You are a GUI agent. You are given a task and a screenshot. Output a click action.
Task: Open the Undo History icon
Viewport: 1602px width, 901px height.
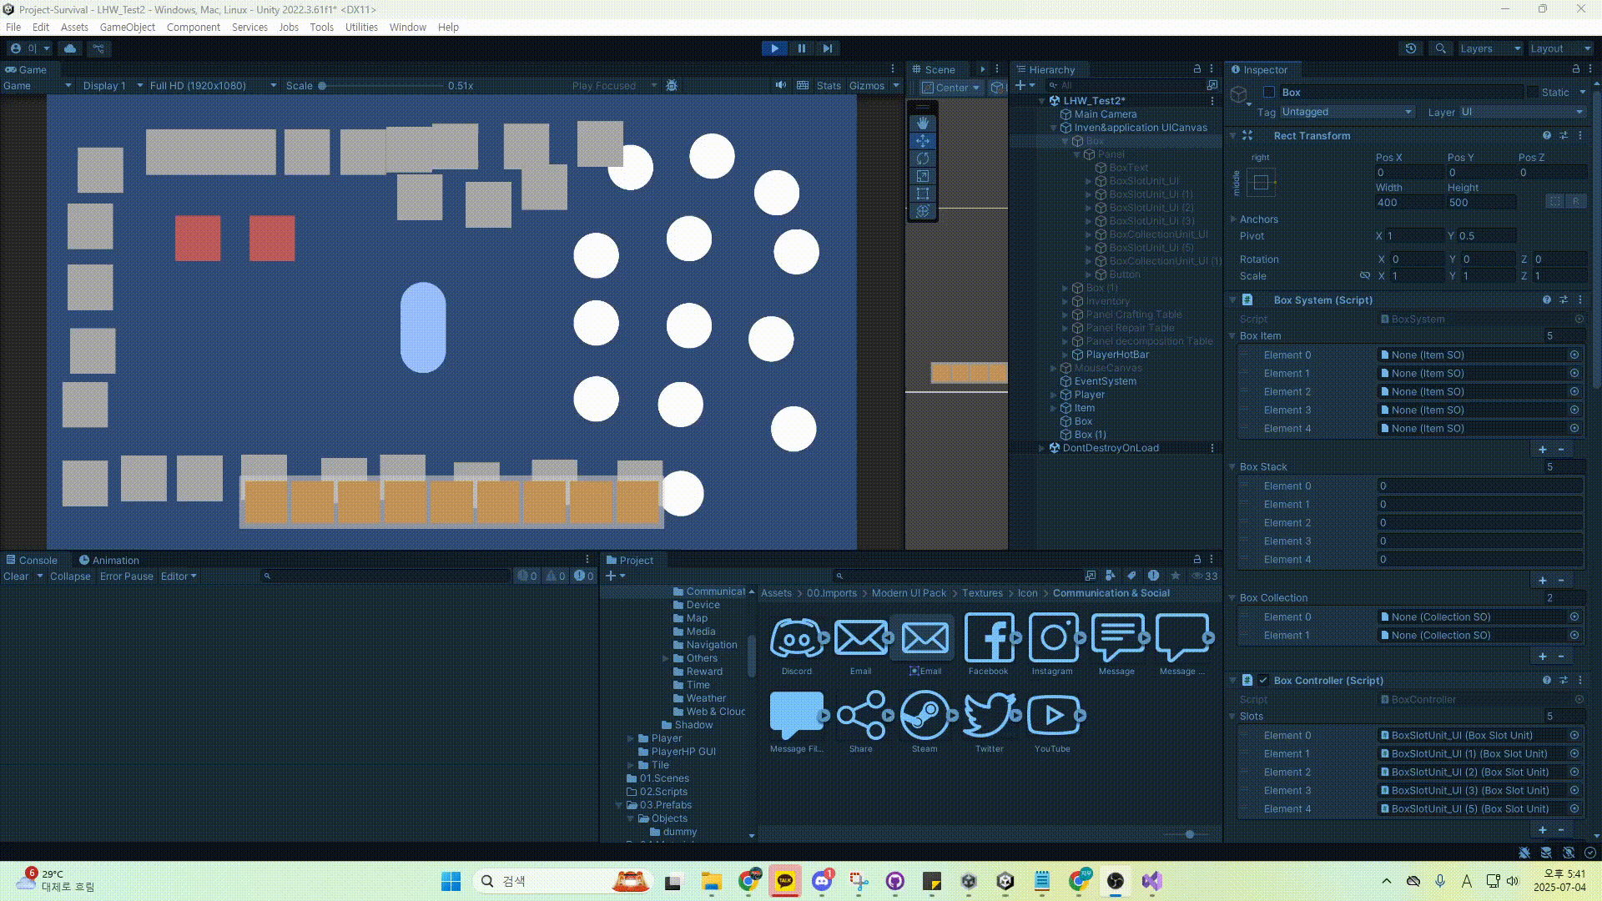coord(1410,48)
